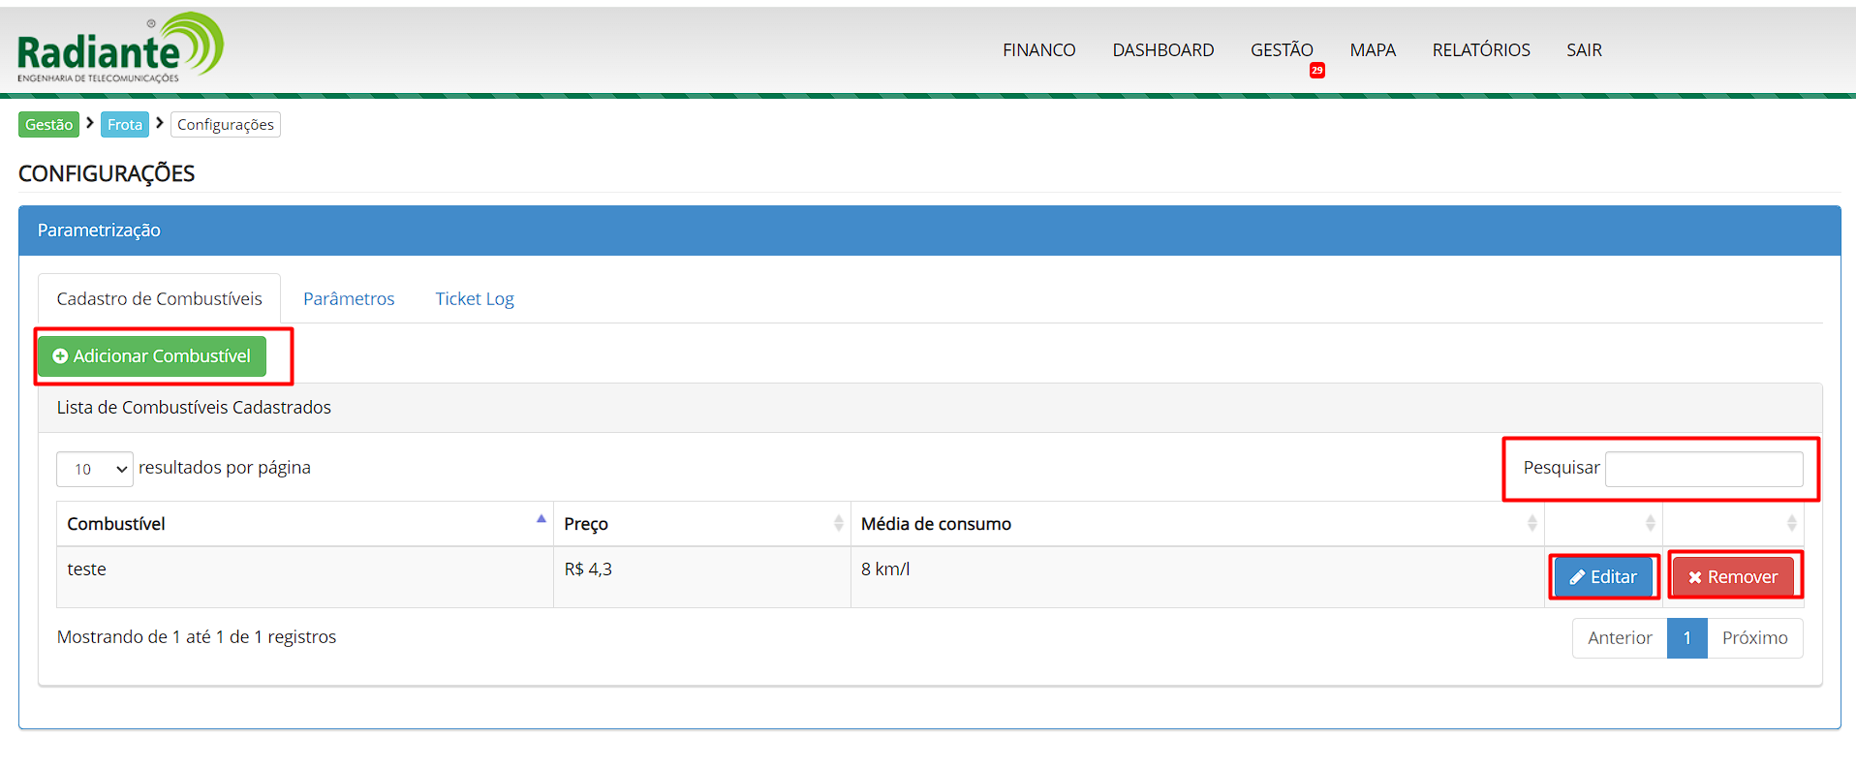
Task: Go to DASHBOARD in top navigation
Action: 1162,50
